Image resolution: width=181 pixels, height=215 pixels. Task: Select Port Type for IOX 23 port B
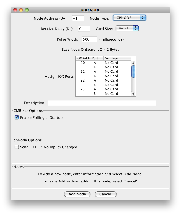pos(117,93)
